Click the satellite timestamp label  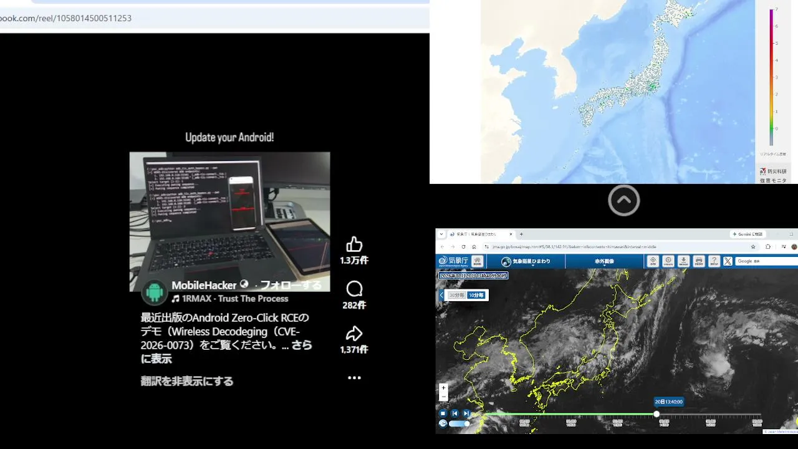[x=473, y=275]
